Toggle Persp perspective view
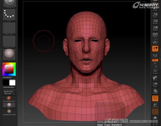This screenshot has width=161, height=126. pos(155,35)
